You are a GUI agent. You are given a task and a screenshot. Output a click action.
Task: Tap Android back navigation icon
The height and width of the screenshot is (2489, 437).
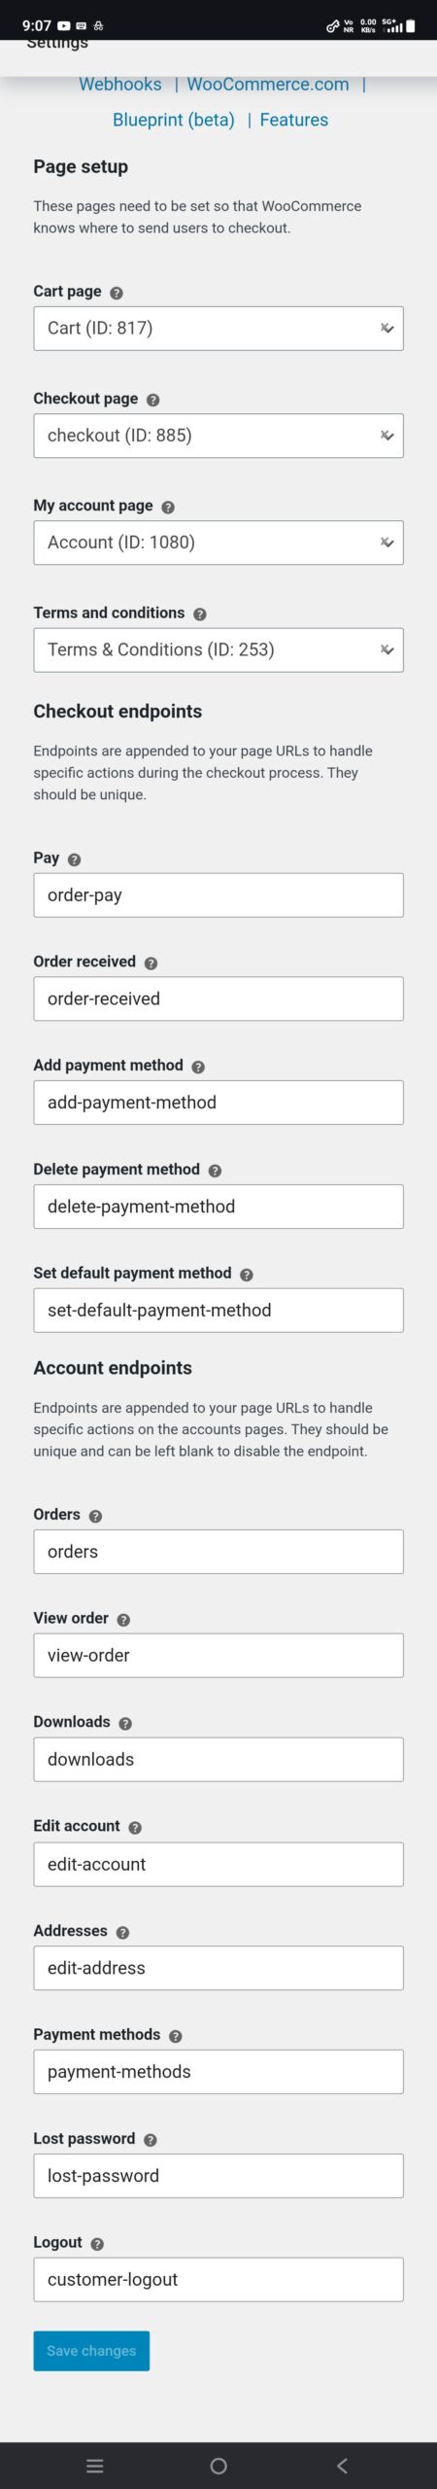pyautogui.click(x=342, y=2465)
